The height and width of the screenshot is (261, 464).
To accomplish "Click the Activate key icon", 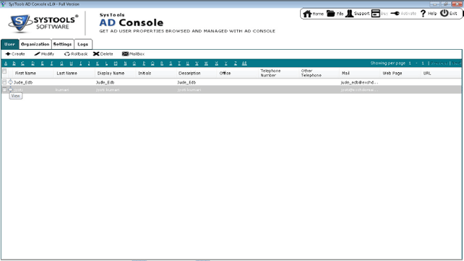I will click(395, 14).
